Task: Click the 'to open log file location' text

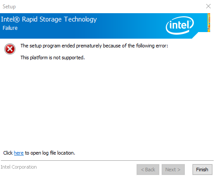Action: click(x=50, y=153)
